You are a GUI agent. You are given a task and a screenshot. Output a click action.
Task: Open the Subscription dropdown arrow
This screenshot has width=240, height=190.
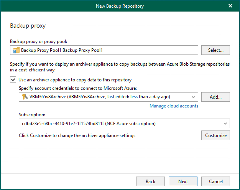225,124
